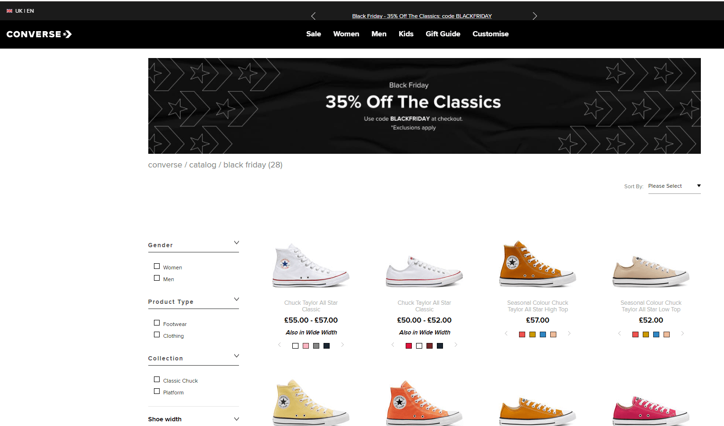The image size is (724, 426).
Task: Show previous promo message in top bar
Action: click(x=313, y=16)
